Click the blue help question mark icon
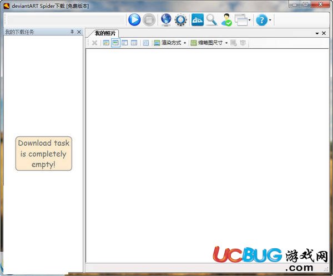333x276 pixels. pyautogui.click(x=261, y=20)
